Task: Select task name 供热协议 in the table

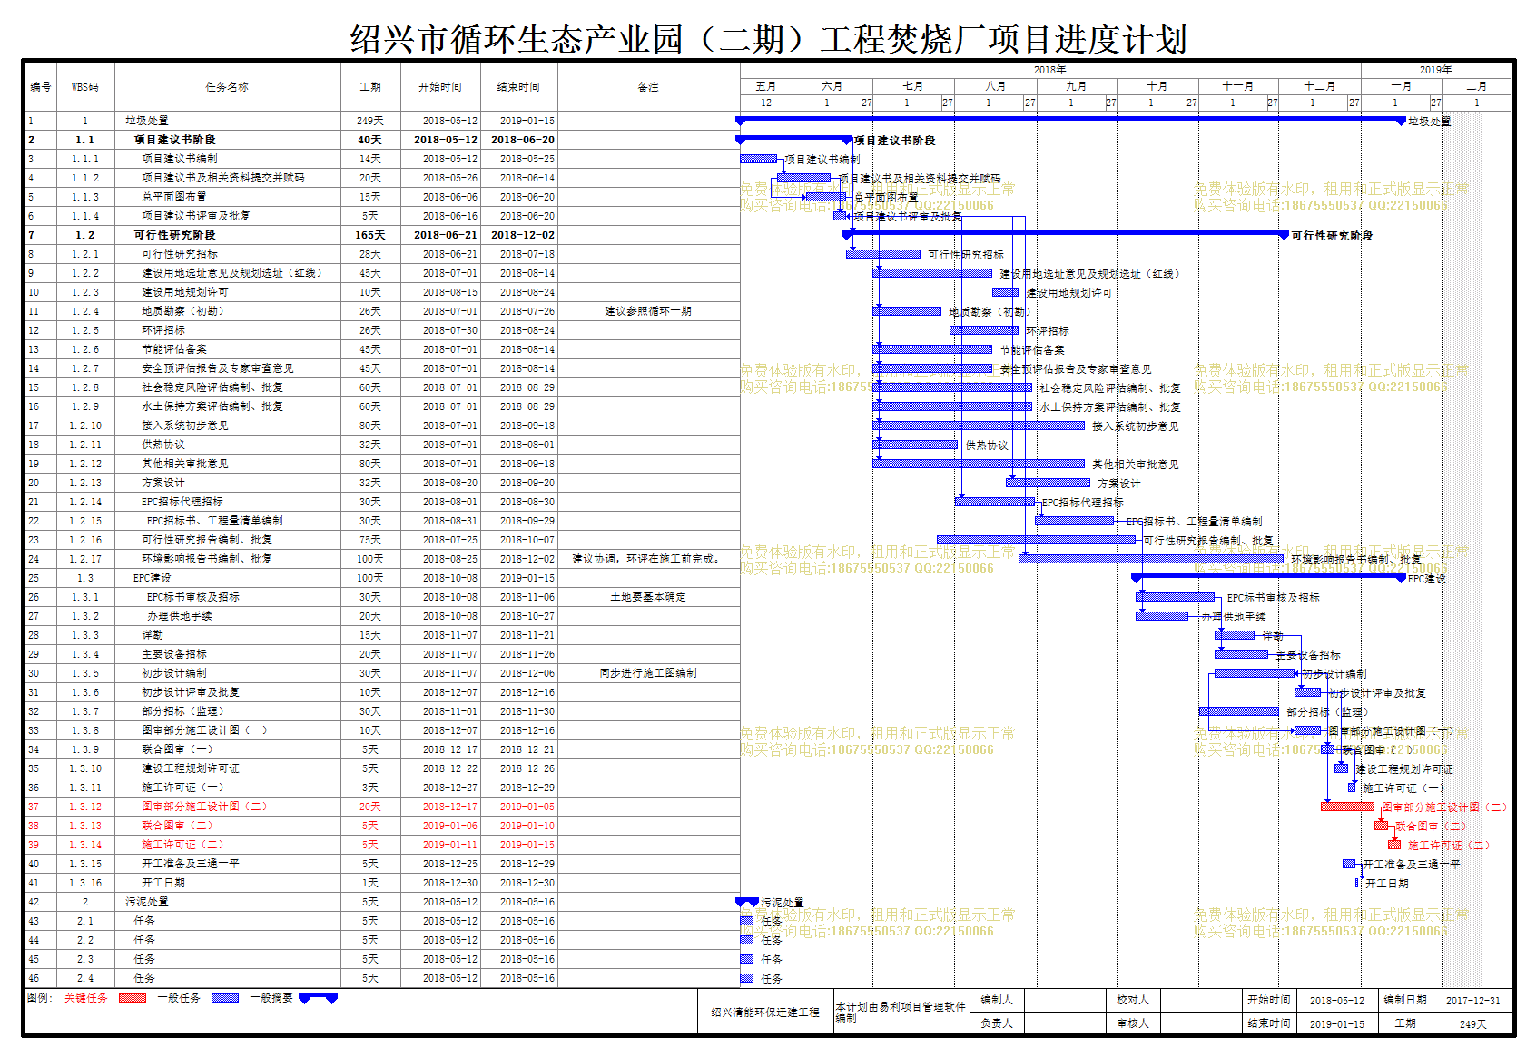Action: (x=162, y=445)
